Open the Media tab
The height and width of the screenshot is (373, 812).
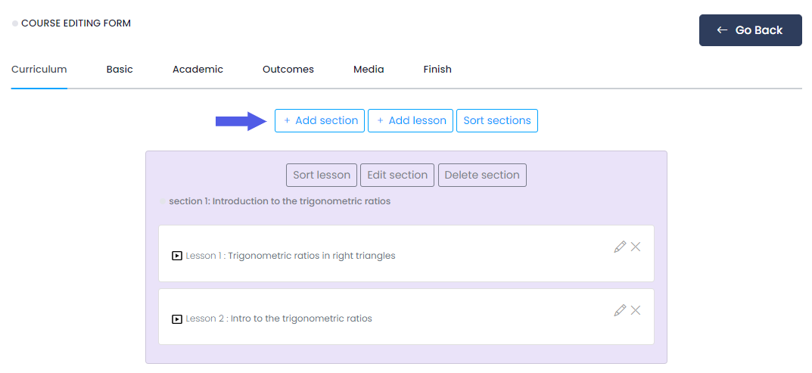point(369,70)
